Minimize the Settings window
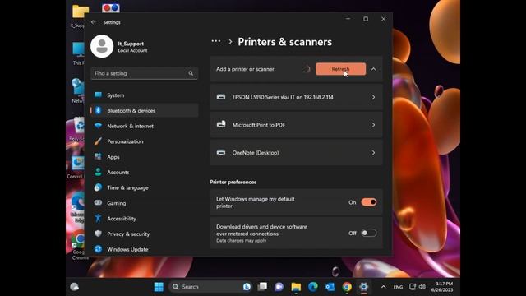The width and height of the screenshot is (526, 296). tap(348, 19)
